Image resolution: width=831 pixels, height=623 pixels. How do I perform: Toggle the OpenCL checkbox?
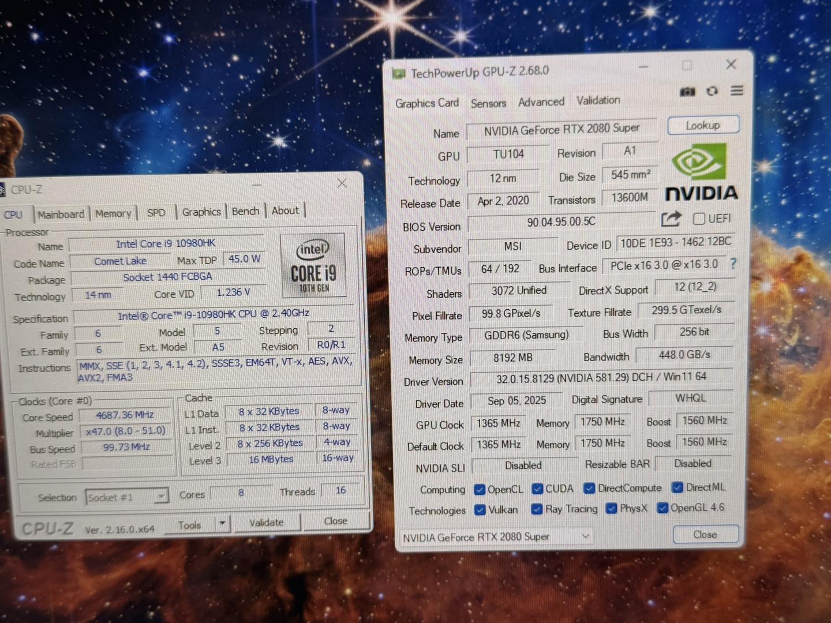click(x=480, y=490)
